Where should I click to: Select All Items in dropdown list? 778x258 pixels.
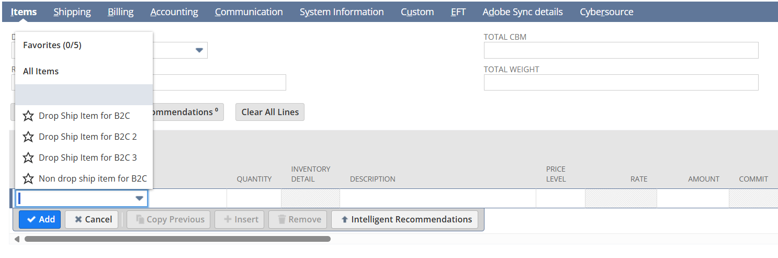(x=41, y=72)
